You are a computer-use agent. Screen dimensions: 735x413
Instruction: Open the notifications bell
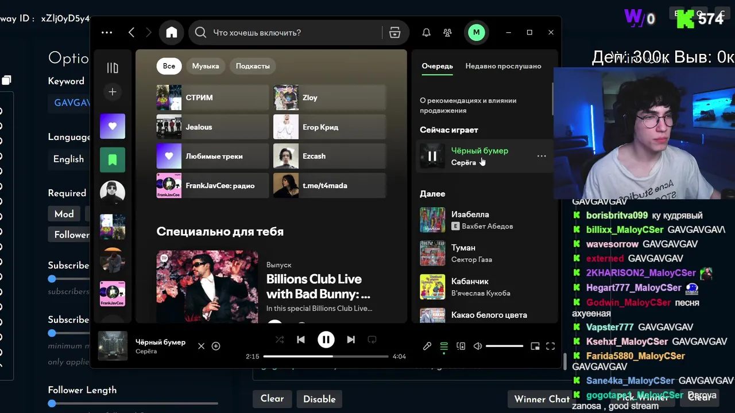click(x=426, y=33)
